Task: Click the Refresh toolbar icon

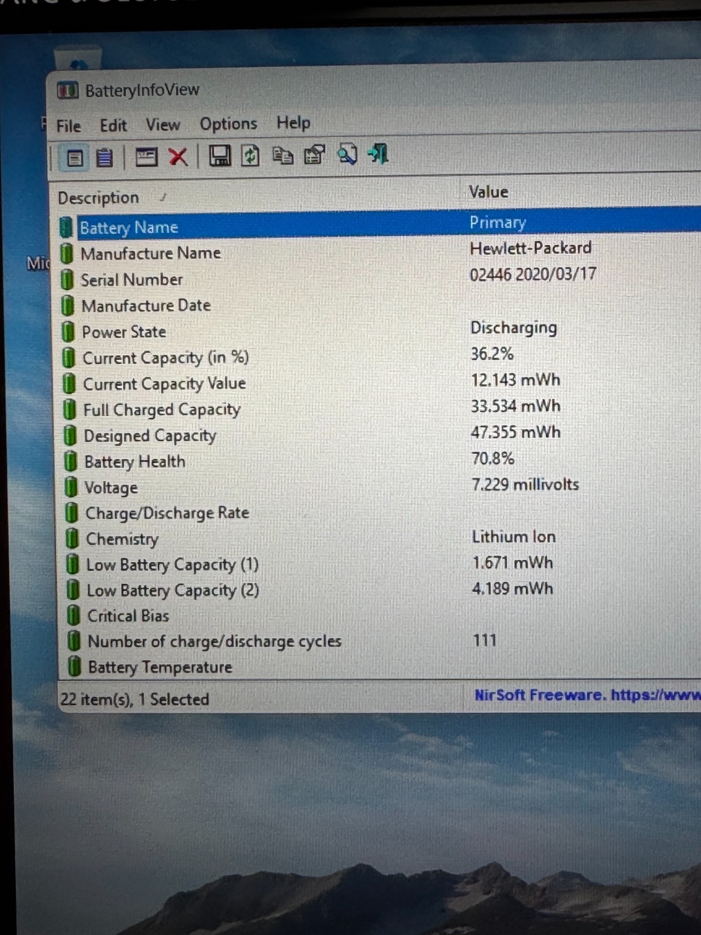Action: click(251, 156)
